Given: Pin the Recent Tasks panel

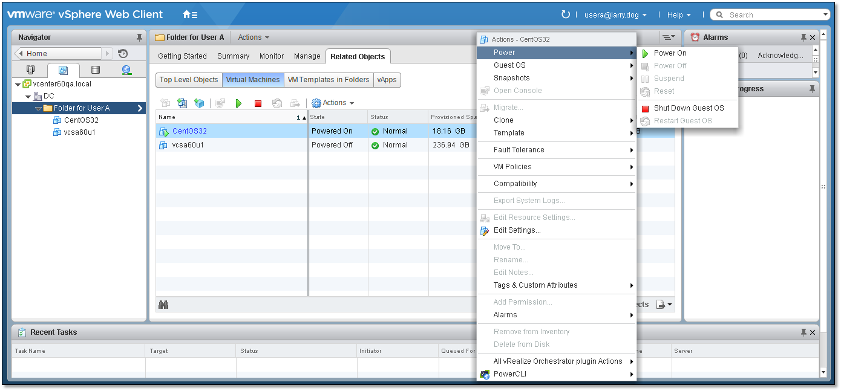Looking at the screenshot, I should tap(803, 332).
